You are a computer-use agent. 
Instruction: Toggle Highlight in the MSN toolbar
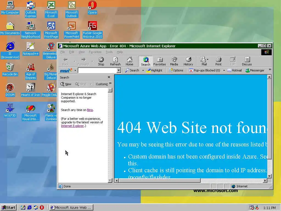[154, 70]
